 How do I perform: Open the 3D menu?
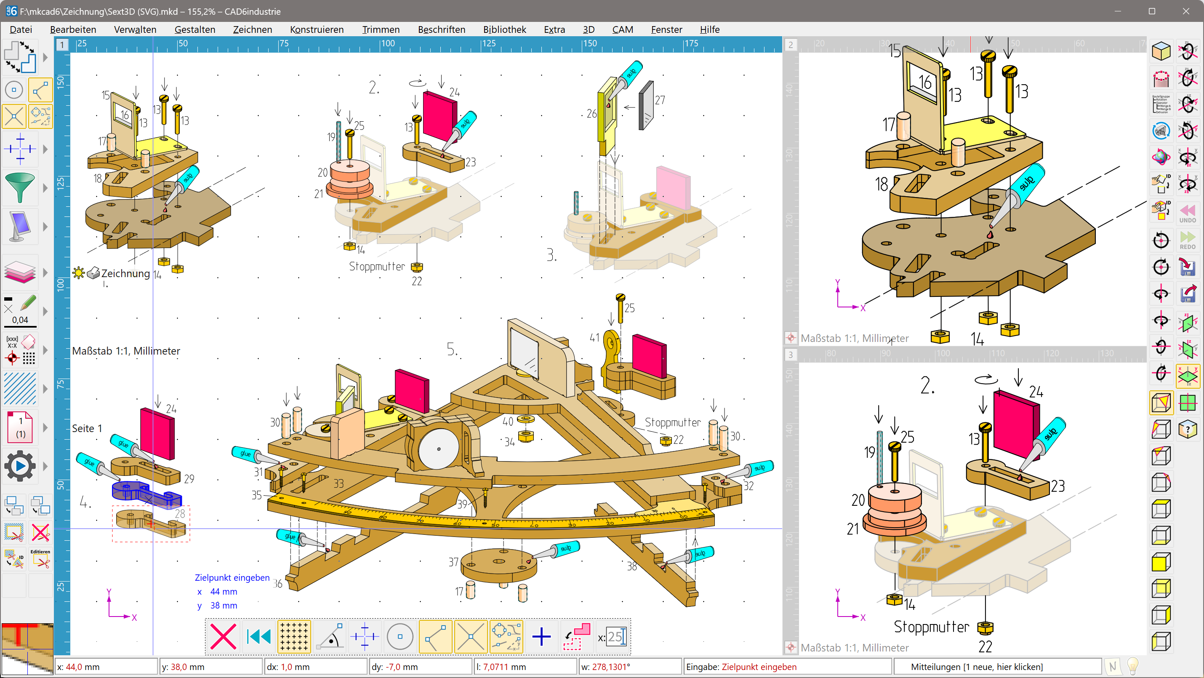point(589,29)
